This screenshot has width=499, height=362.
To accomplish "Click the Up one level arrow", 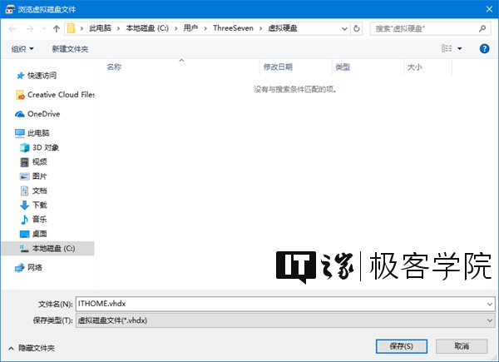I will click(56, 28).
